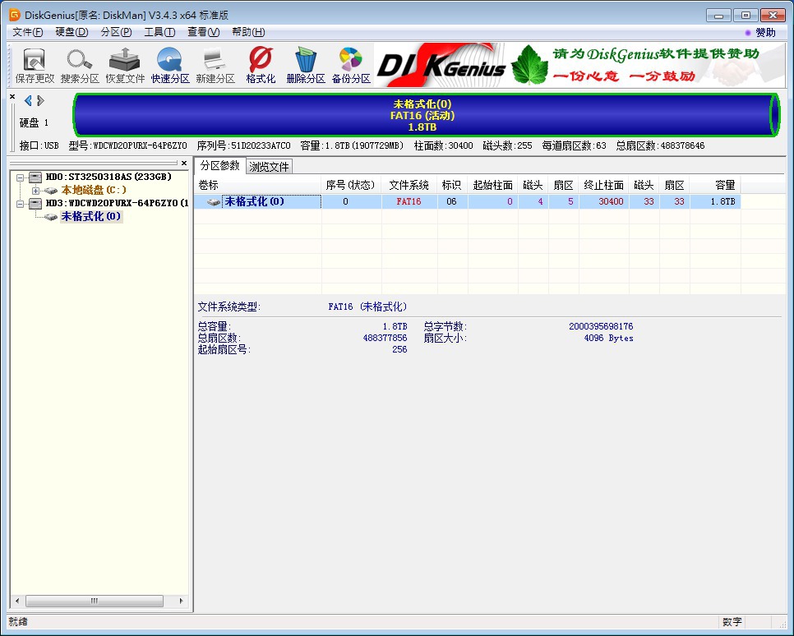The image size is (794, 636).
Task: Click starting sector number value 256
Action: coord(399,349)
